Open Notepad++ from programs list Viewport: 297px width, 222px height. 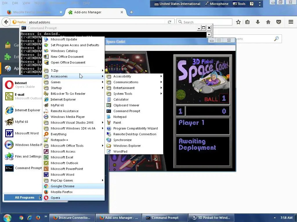tap(73, 140)
